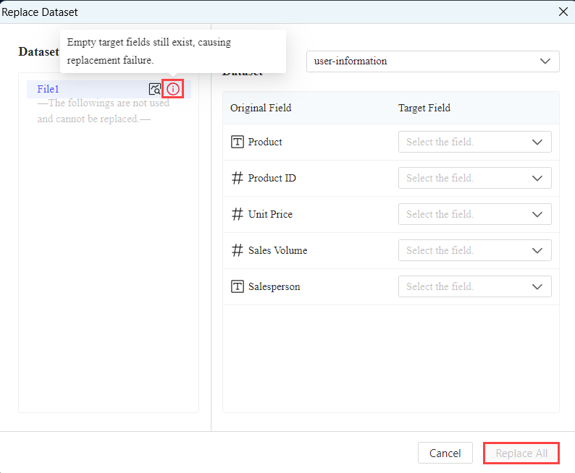Screen dimensions: 575x473
Task: Click the preview icon beside File1
Action: (x=154, y=89)
